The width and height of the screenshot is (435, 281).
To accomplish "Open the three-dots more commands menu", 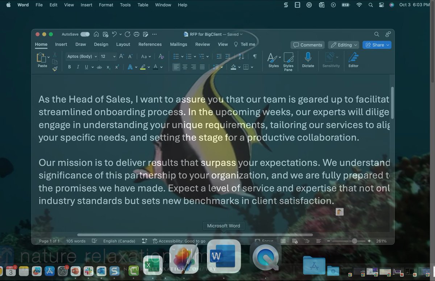I will 154,34.
